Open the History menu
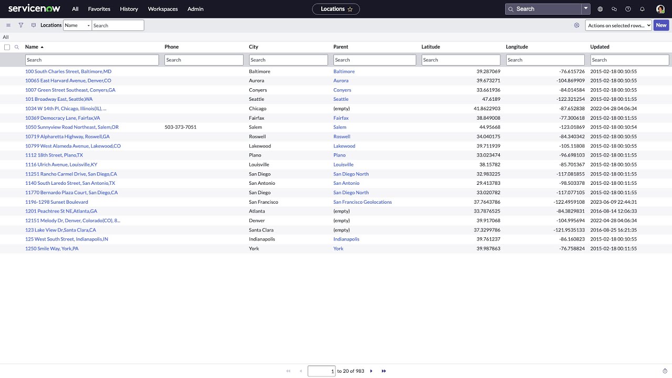This screenshot has height=378, width=672. click(129, 9)
